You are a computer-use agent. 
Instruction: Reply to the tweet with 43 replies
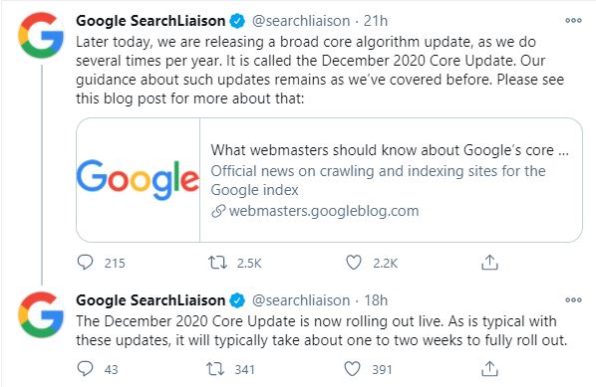(85, 369)
